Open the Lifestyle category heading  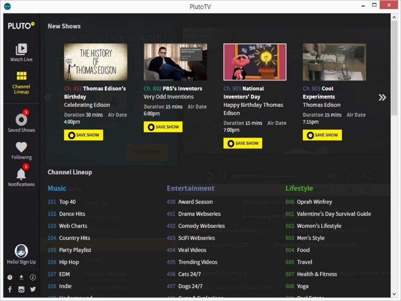click(299, 189)
